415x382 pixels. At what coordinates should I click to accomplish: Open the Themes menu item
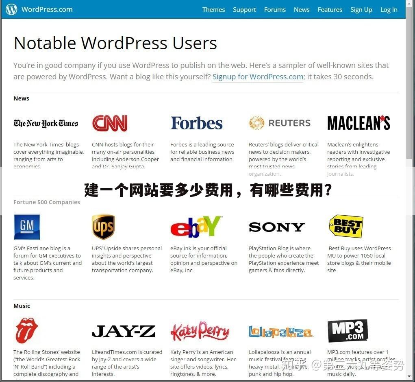[x=213, y=10]
